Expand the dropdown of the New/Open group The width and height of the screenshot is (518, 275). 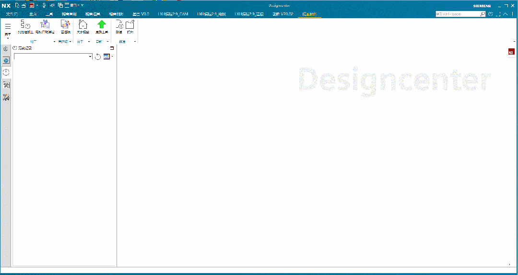coord(135,42)
